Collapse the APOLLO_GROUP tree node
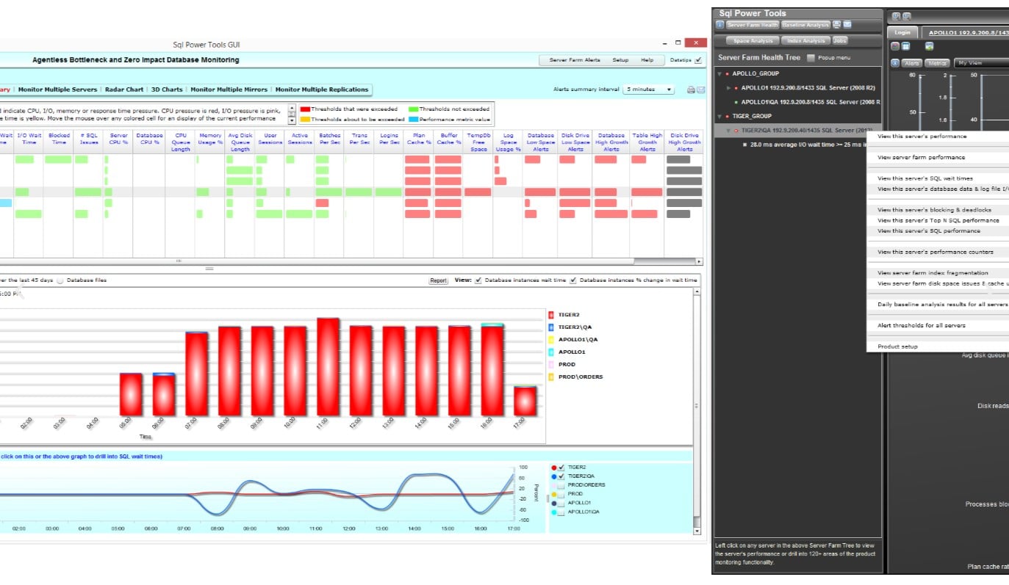1009x585 pixels. (719, 73)
